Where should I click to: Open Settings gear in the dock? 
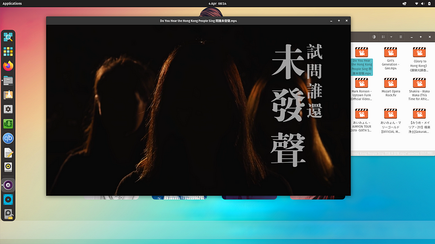tap(8, 110)
